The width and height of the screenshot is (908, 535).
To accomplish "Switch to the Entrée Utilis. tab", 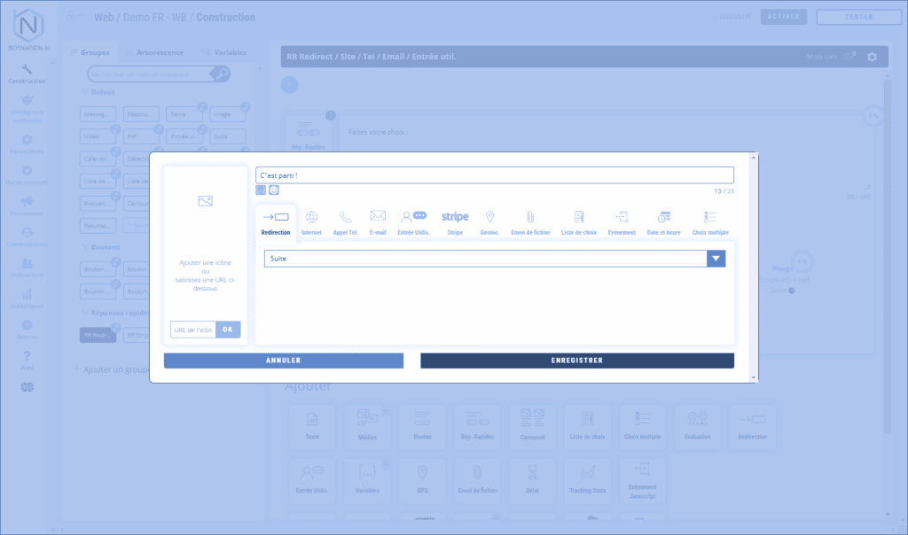I will pos(413,221).
